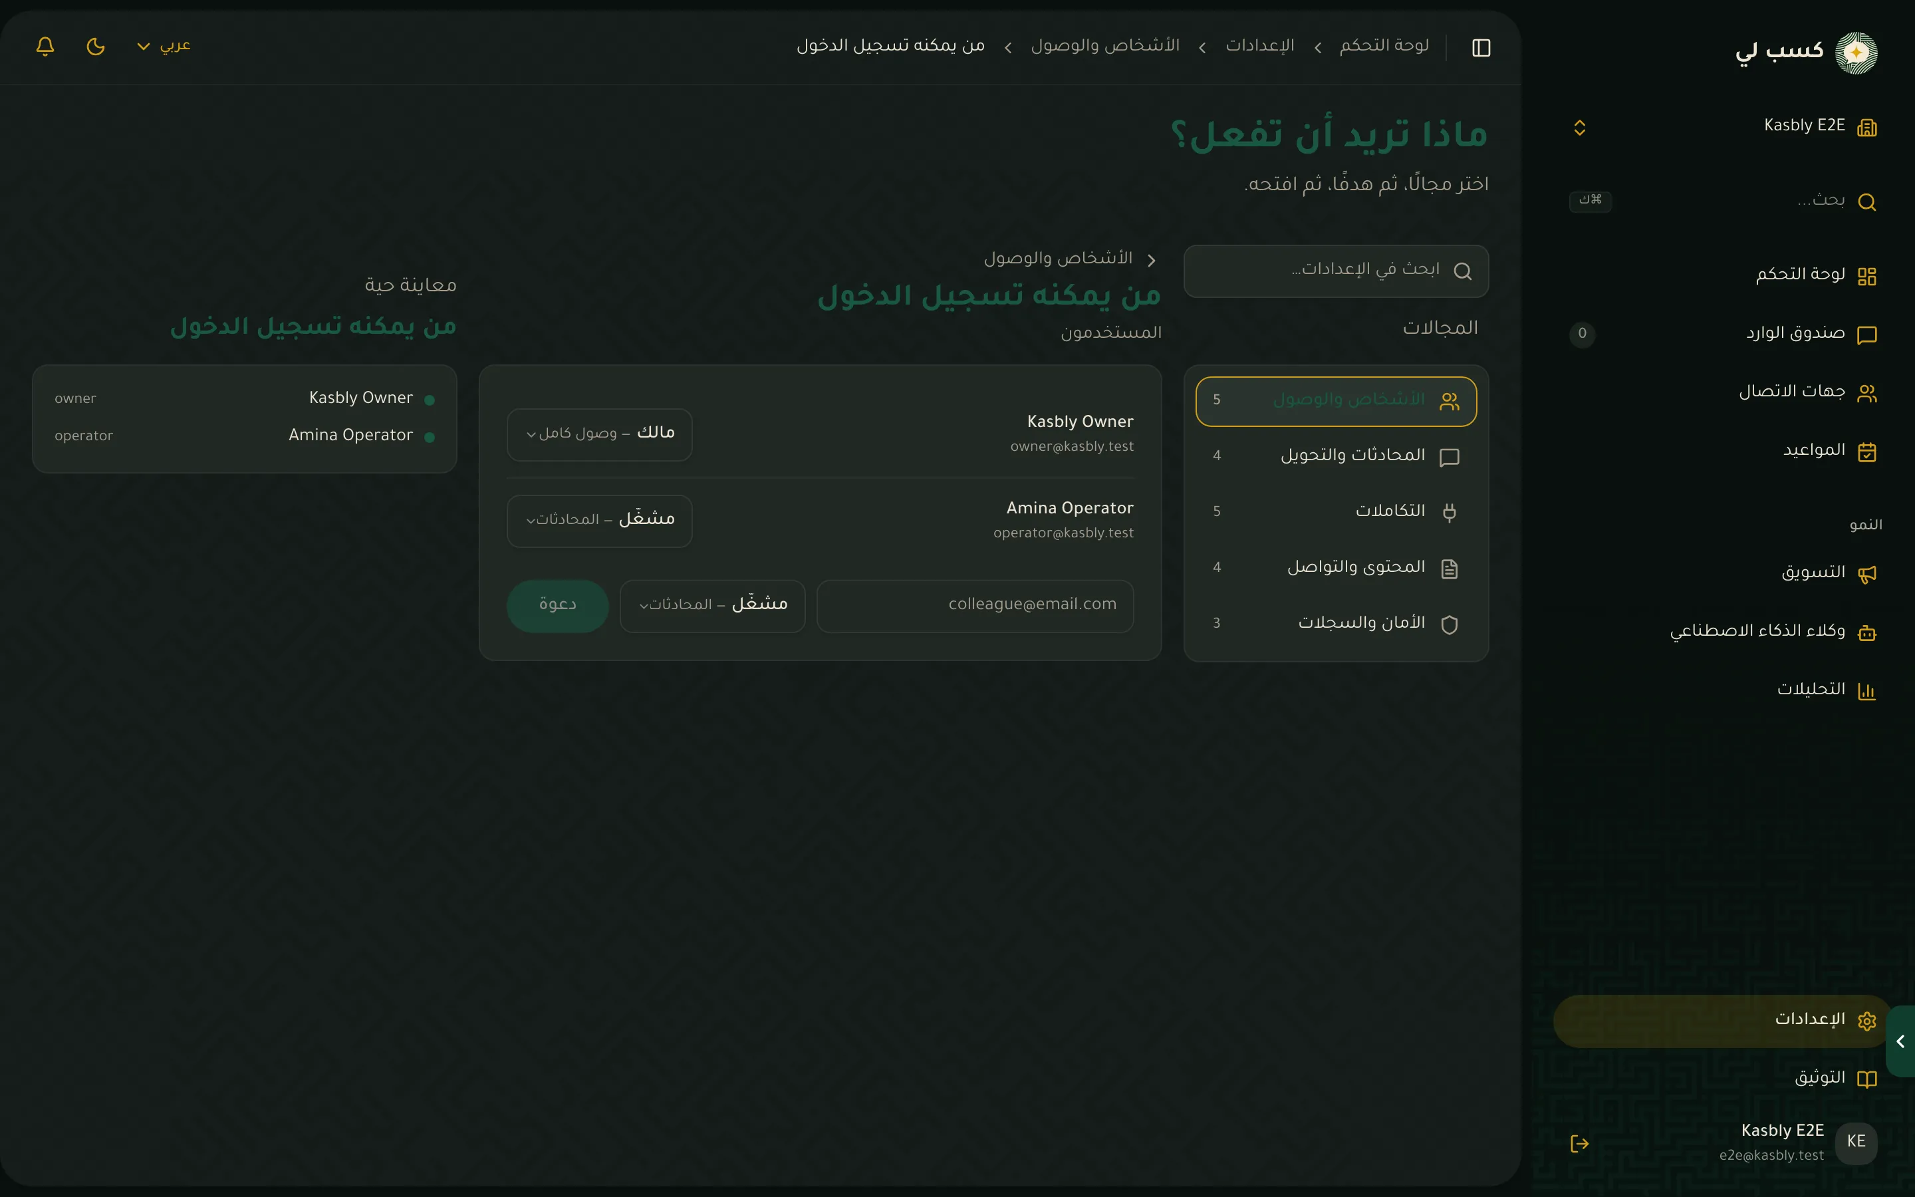Click operator@kasbly.test email text

click(1063, 533)
